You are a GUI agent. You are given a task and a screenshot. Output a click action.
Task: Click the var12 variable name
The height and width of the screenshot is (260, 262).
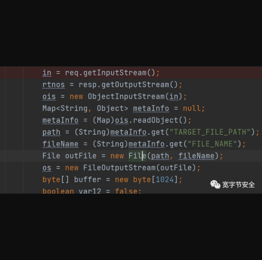point(90,191)
